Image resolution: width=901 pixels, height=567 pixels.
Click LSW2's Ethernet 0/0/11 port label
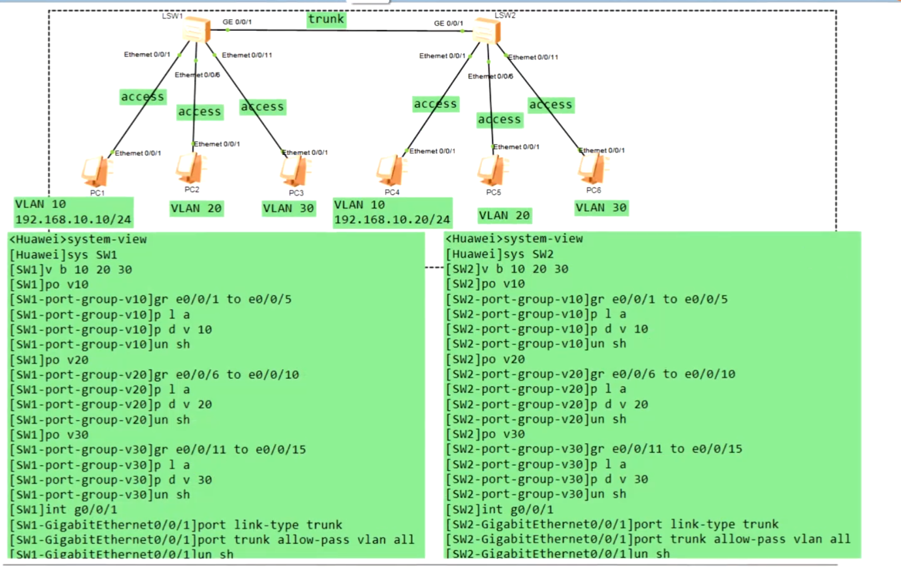[x=533, y=57]
